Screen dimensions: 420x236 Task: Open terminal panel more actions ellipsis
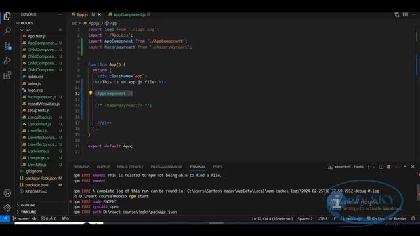coord(397,167)
